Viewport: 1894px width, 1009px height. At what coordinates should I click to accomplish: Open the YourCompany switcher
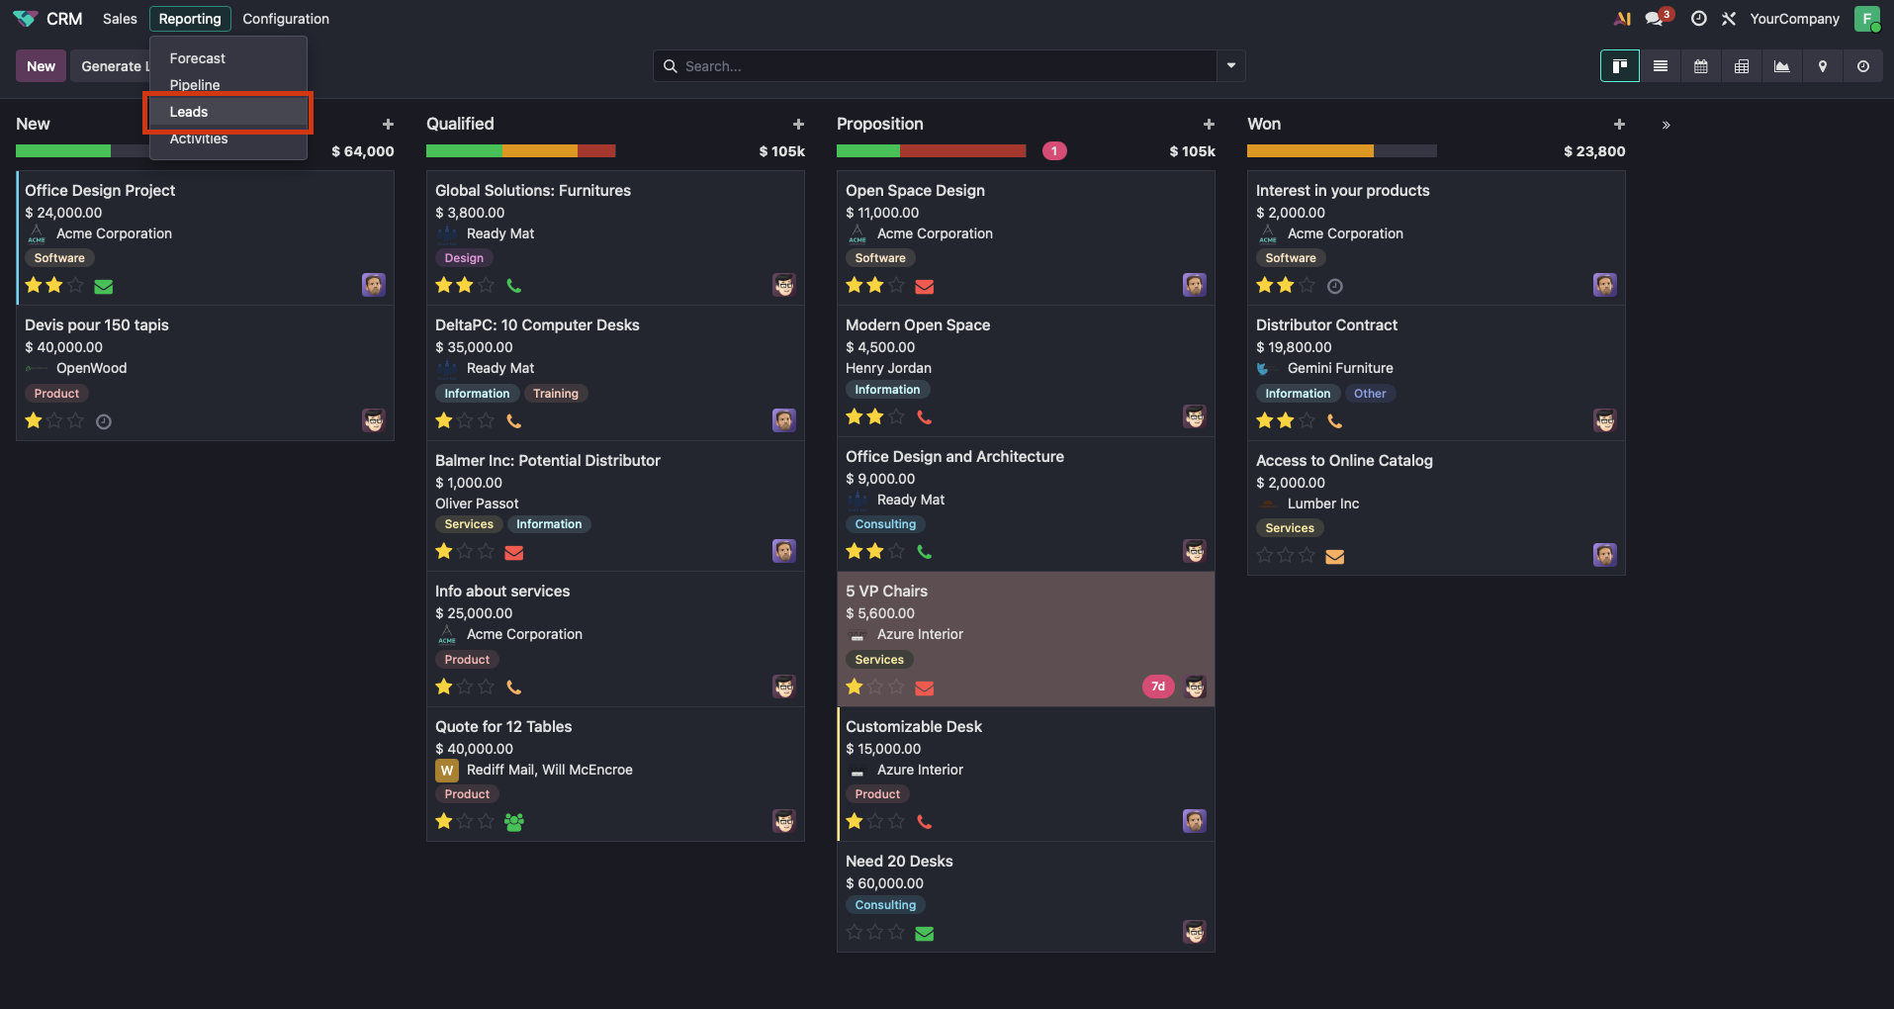[x=1794, y=19]
